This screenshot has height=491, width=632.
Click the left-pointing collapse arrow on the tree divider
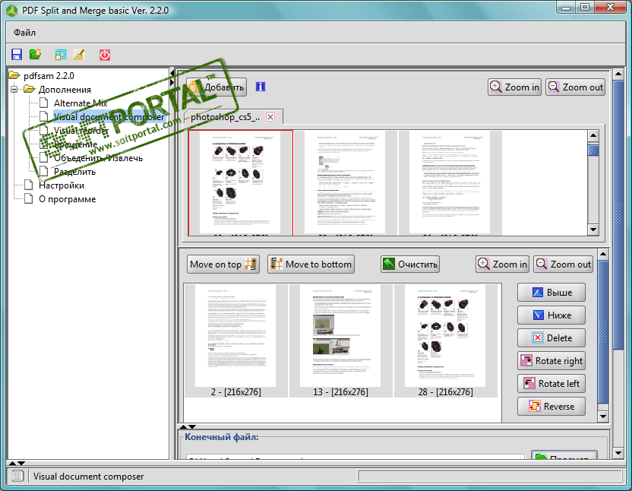[x=172, y=73]
